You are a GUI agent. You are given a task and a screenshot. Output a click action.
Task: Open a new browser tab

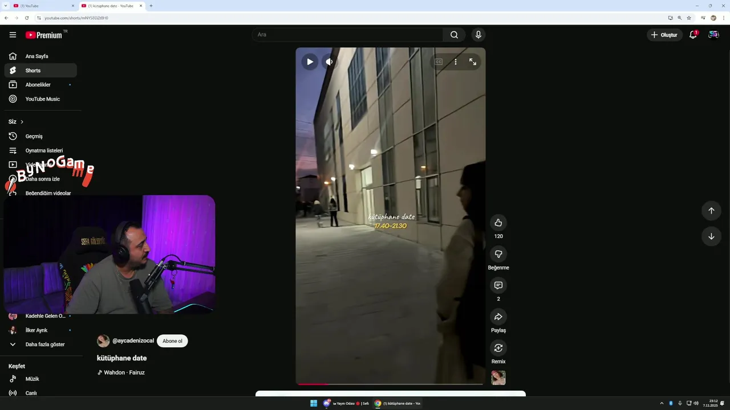coord(151,6)
